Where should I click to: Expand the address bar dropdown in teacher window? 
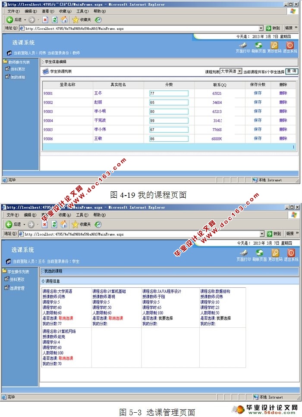tap(261, 28)
